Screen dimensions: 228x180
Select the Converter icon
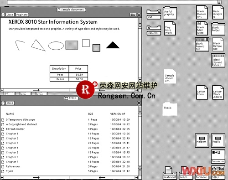(218, 156)
